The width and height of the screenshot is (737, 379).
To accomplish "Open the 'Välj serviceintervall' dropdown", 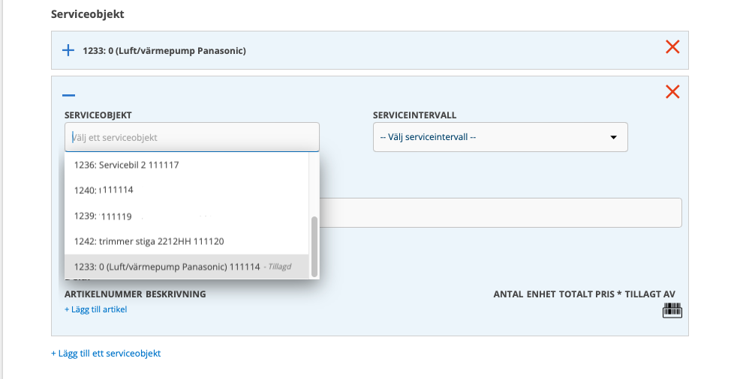I will 500,137.
